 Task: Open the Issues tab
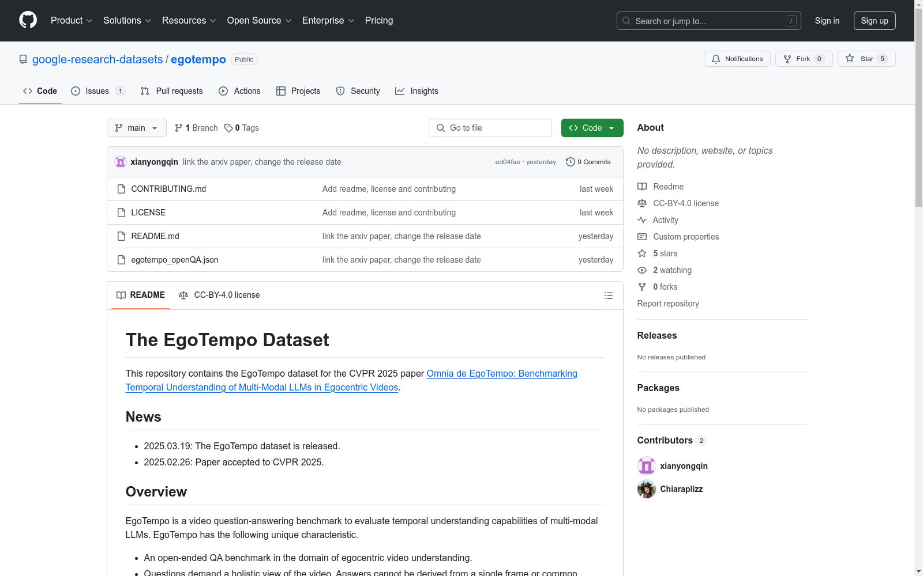click(98, 91)
